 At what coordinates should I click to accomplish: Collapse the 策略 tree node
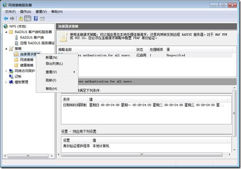point(6,49)
